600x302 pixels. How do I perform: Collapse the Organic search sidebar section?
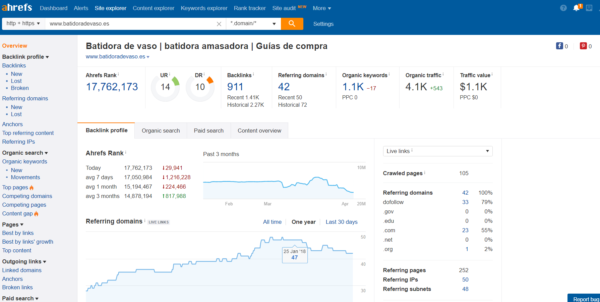click(x=25, y=153)
